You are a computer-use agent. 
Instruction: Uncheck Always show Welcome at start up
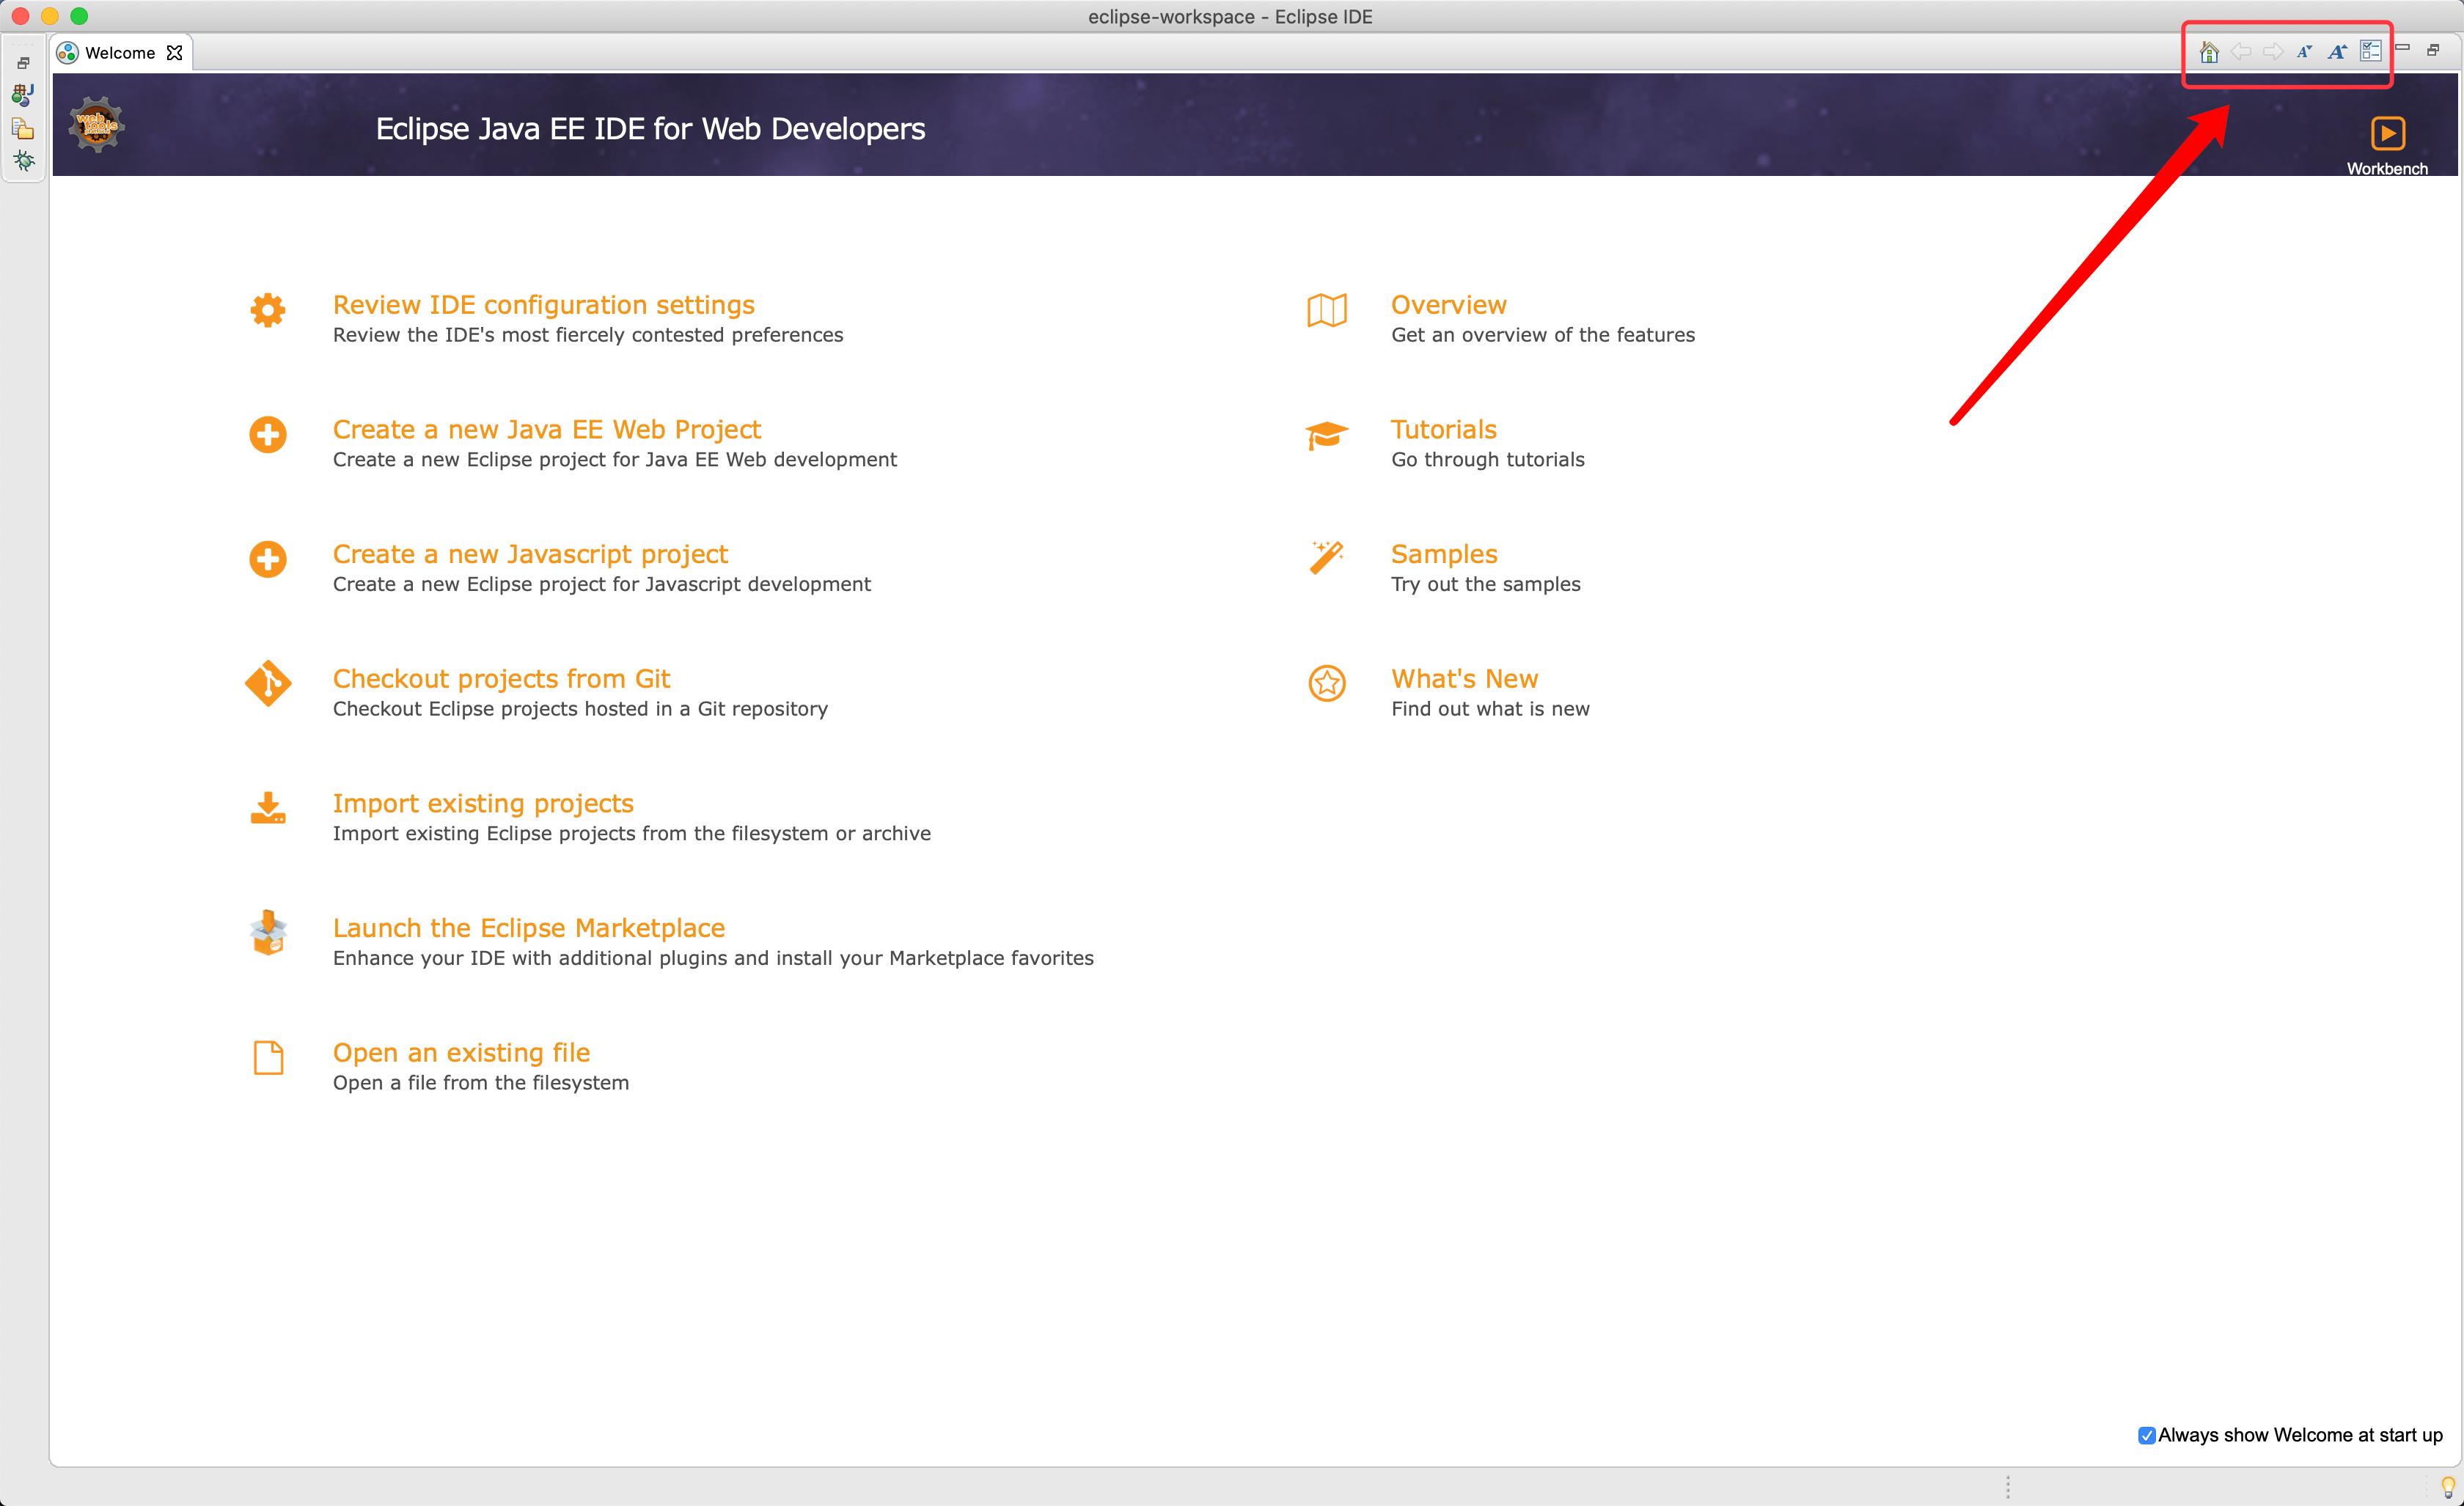2146,1436
